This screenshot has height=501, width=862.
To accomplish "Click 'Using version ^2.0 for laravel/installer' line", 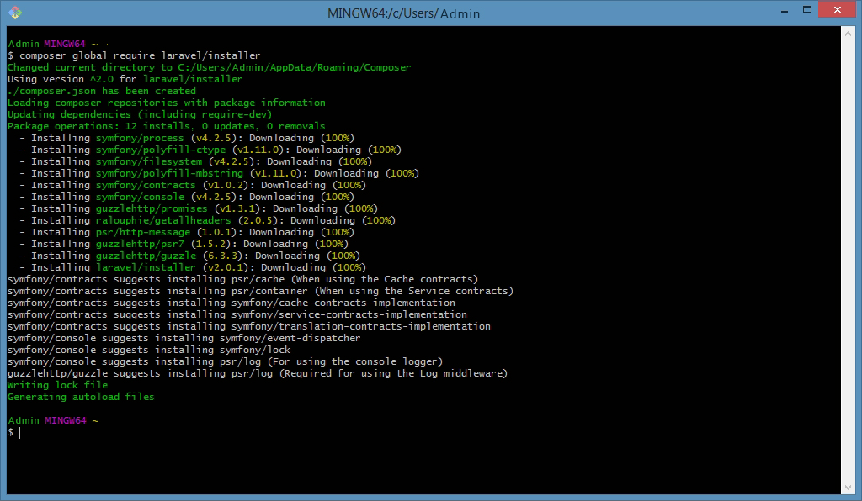I will (x=125, y=79).
